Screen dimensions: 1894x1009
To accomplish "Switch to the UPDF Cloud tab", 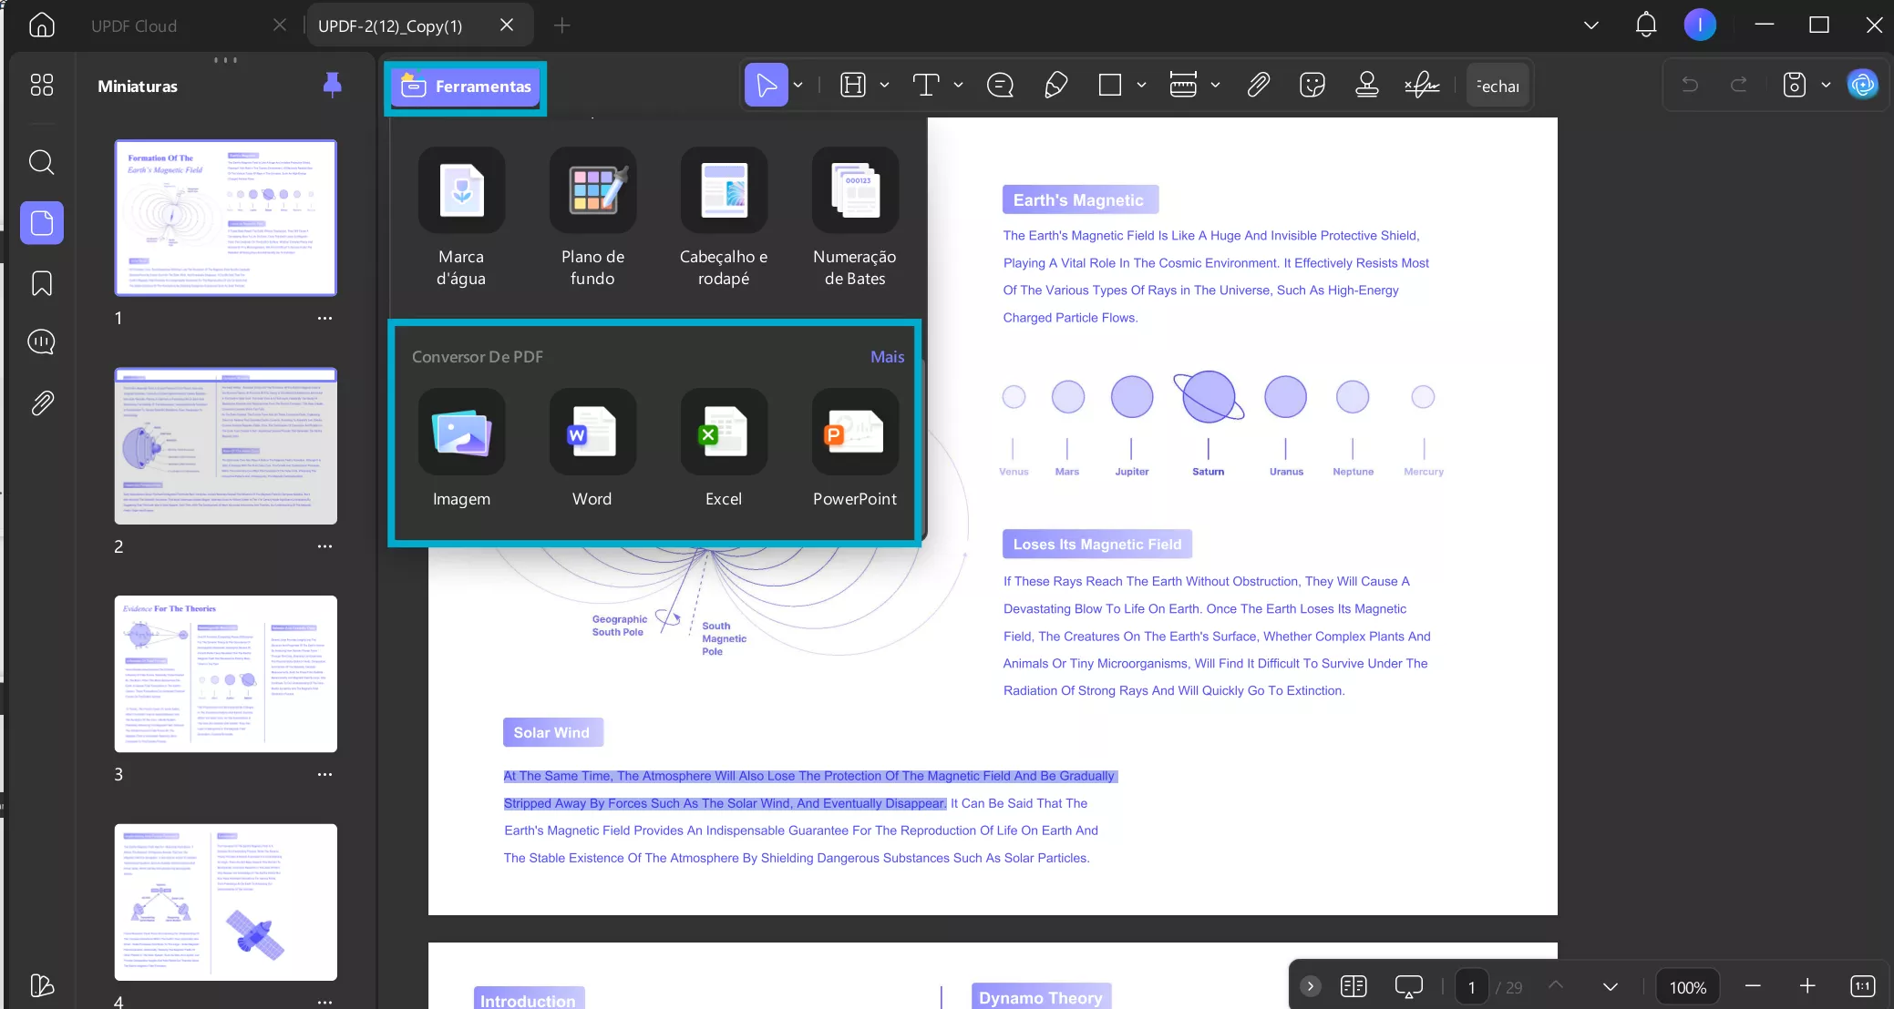I will click(133, 25).
